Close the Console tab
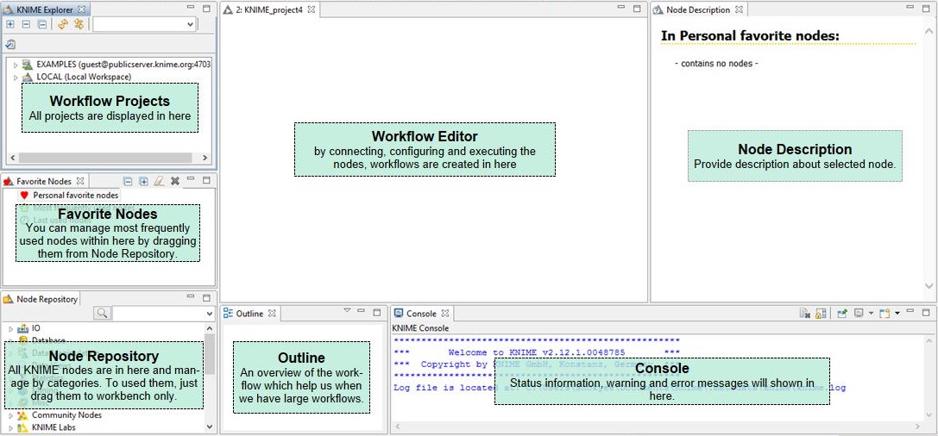This screenshot has width=938, height=436. click(445, 314)
